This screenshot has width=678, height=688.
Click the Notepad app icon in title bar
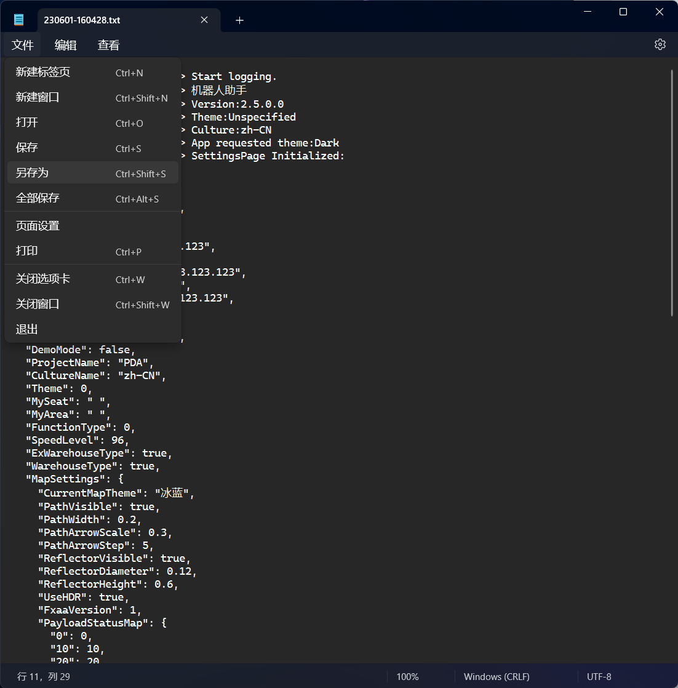[18, 20]
